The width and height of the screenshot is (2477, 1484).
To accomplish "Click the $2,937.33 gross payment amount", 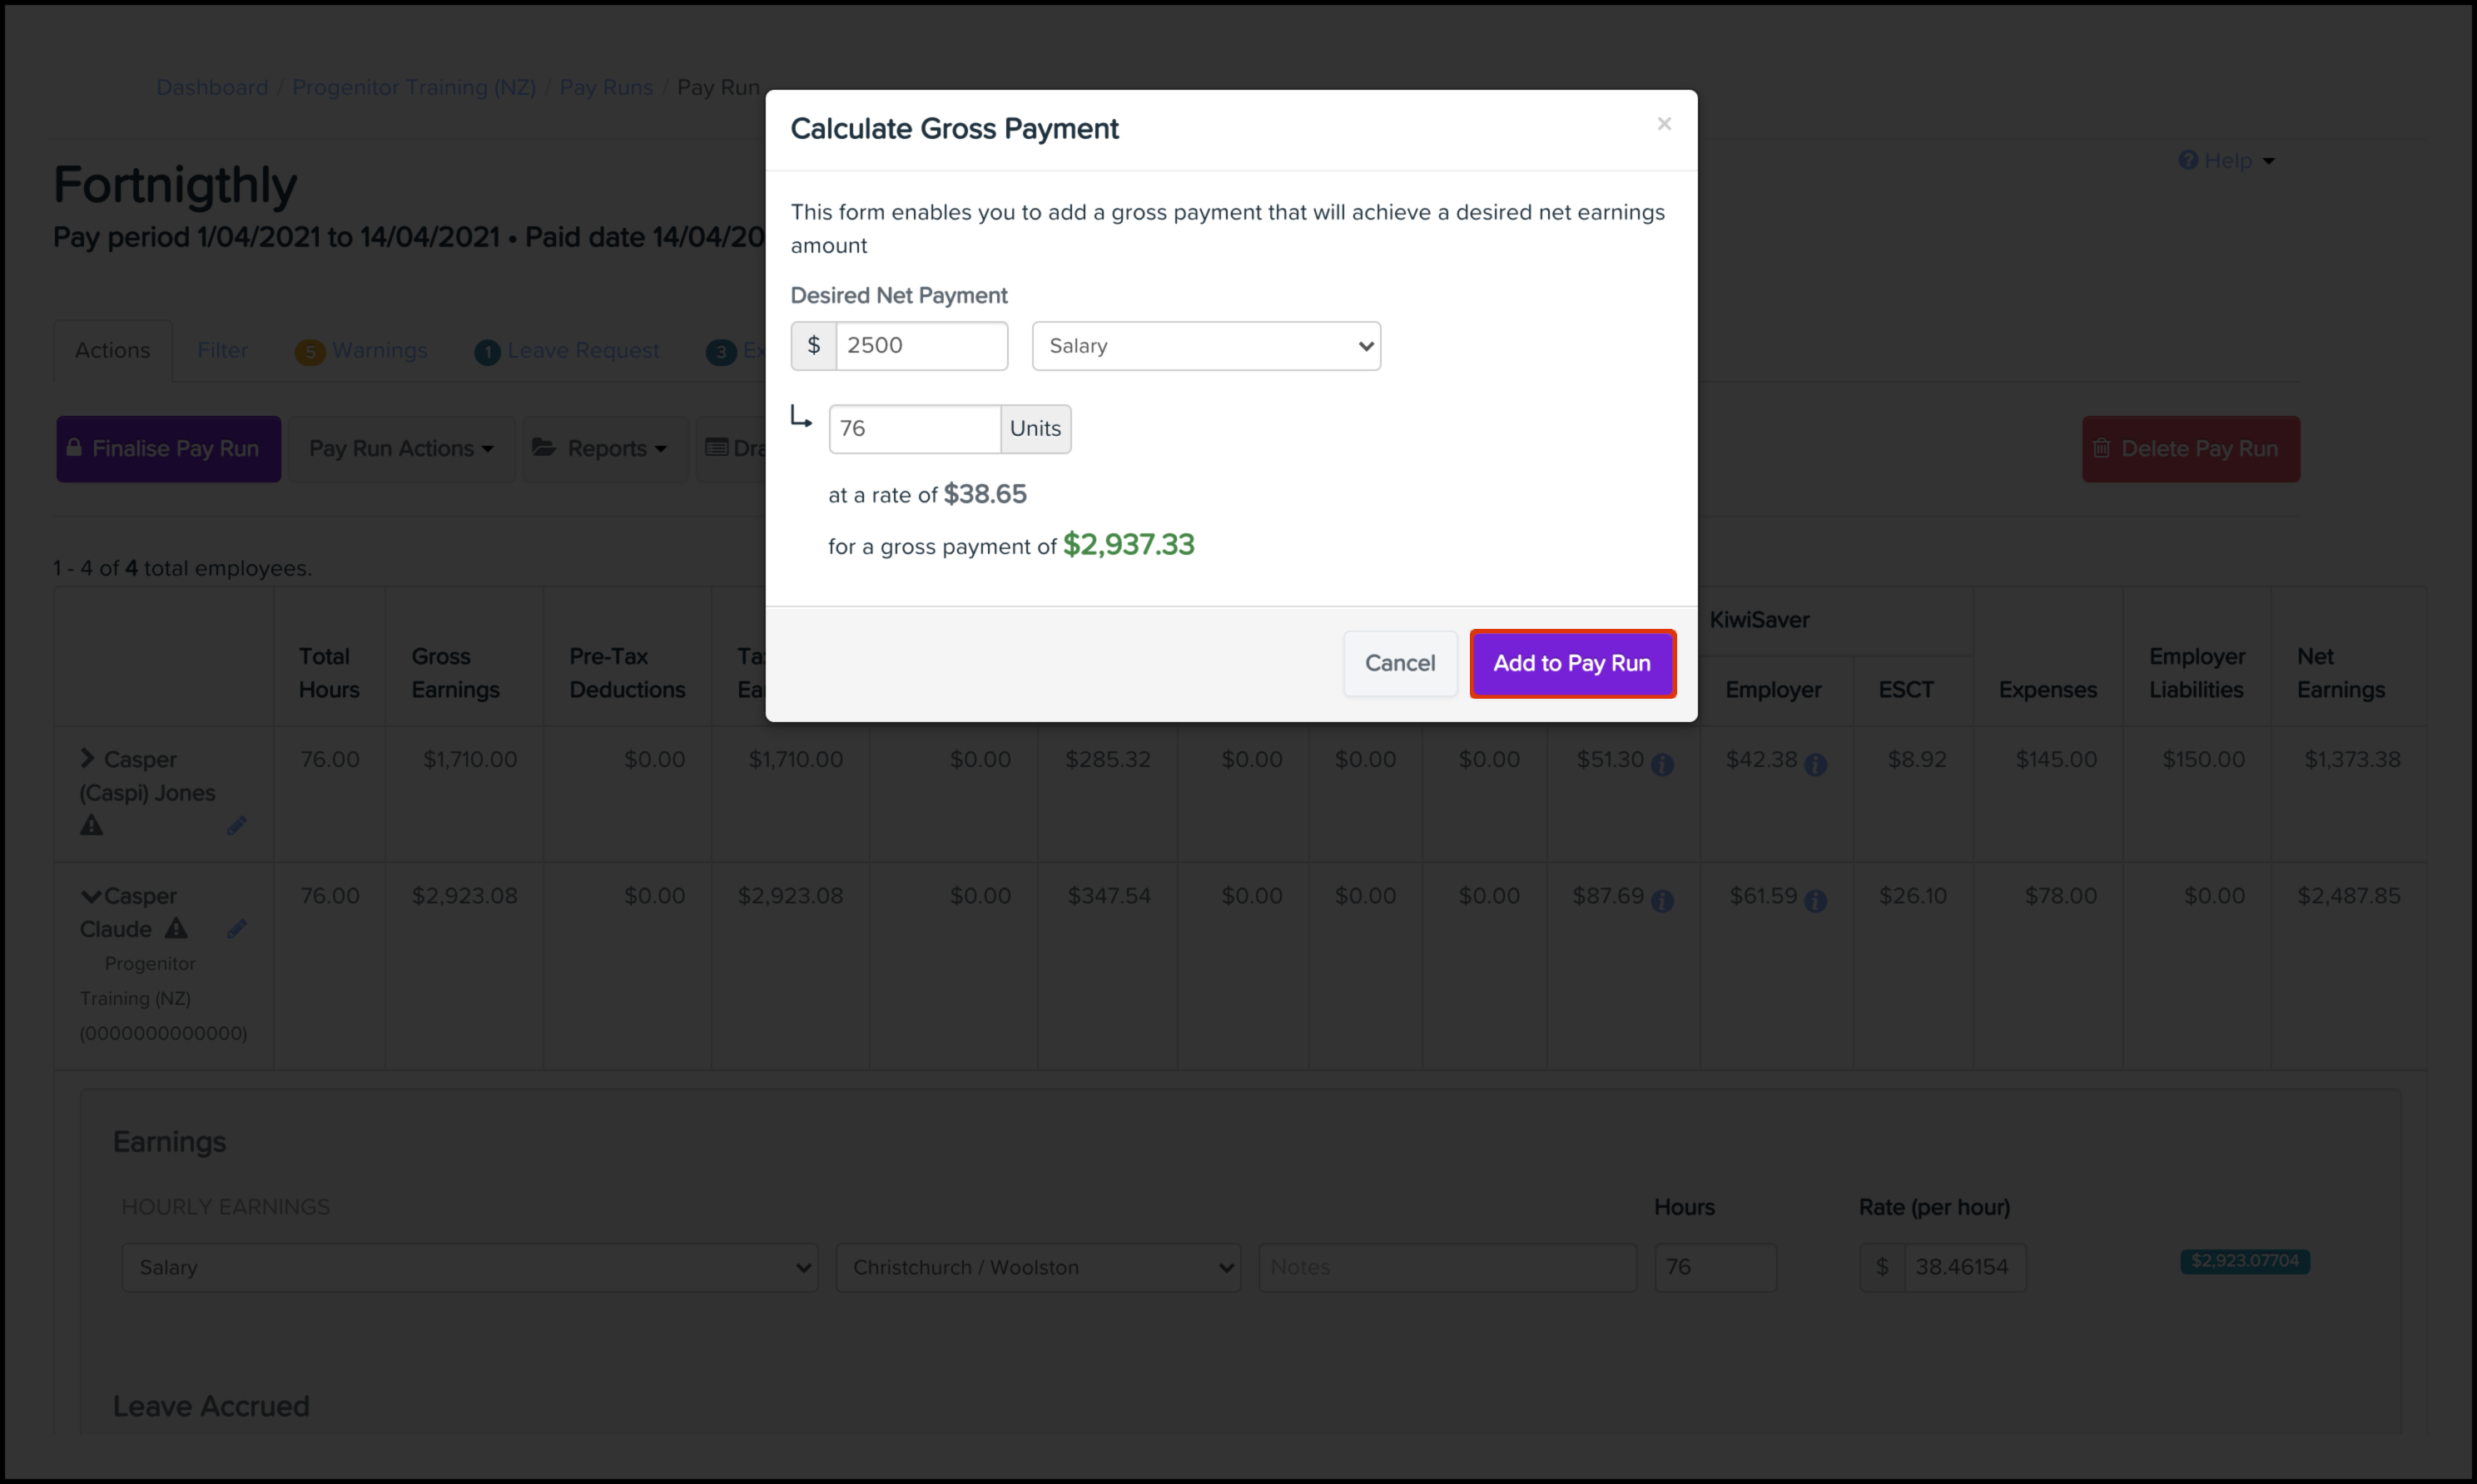I will [1129, 545].
